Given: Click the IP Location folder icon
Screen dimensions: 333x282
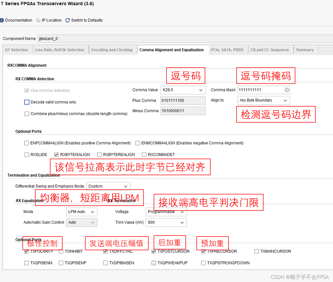Looking at the screenshot, I should click(x=38, y=20).
